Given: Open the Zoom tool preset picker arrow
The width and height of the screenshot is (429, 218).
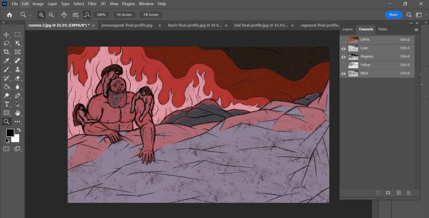Looking at the screenshot, I should [x=31, y=15].
